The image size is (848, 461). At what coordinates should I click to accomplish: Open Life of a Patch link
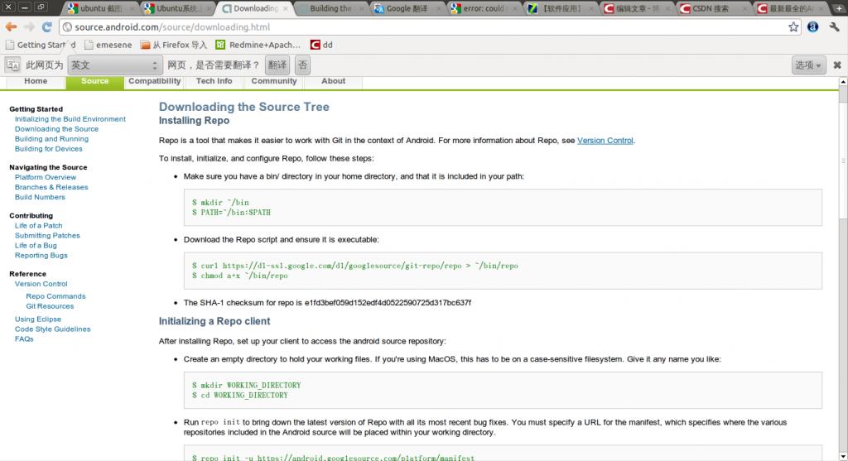pyautogui.click(x=38, y=225)
